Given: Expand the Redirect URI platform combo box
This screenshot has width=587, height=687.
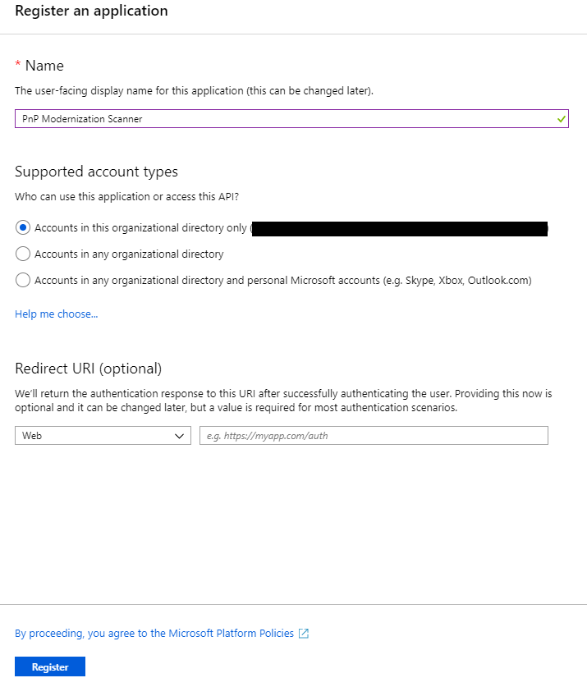Looking at the screenshot, I should (103, 435).
